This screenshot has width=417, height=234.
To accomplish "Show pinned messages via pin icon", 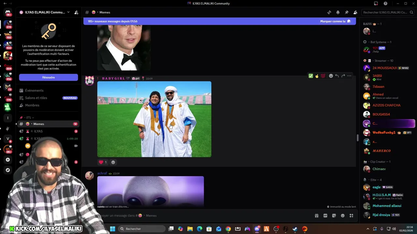I will 347,12.
